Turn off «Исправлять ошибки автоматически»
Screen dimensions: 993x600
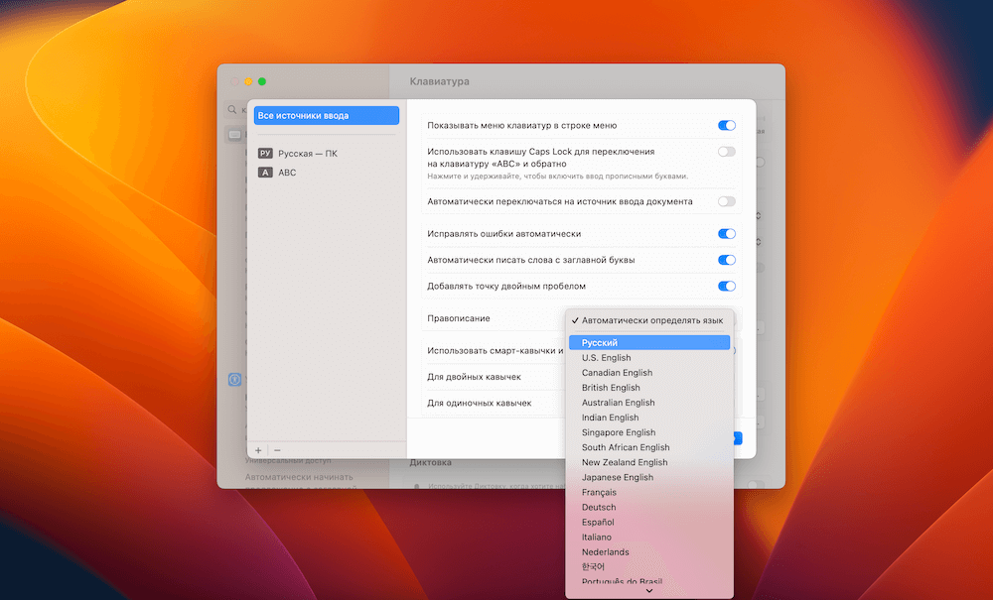pos(726,234)
